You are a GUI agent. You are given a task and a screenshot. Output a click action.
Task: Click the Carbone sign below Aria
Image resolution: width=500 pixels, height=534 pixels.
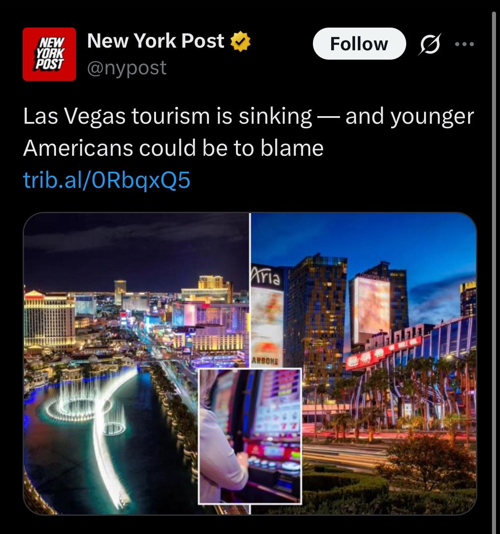point(265,361)
